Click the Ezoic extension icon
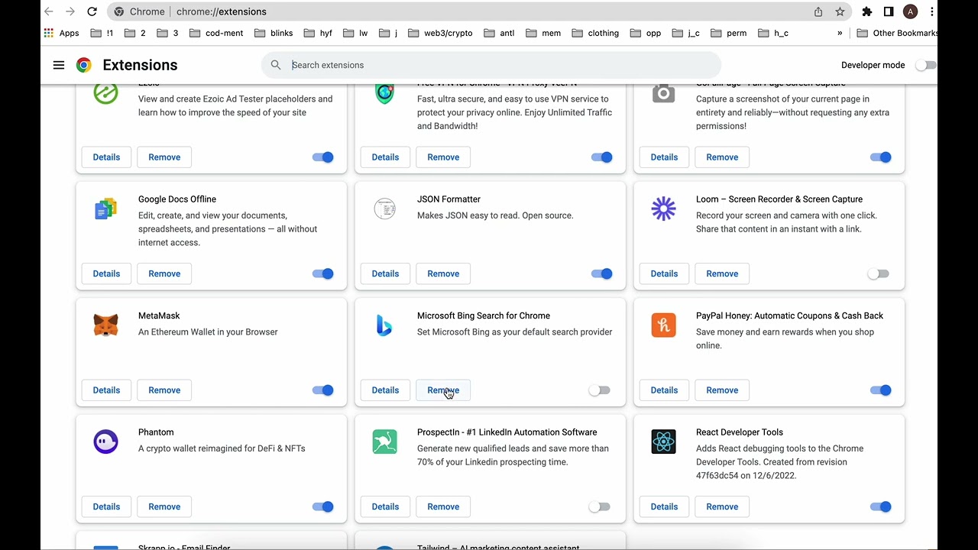The image size is (978, 550). [105, 92]
